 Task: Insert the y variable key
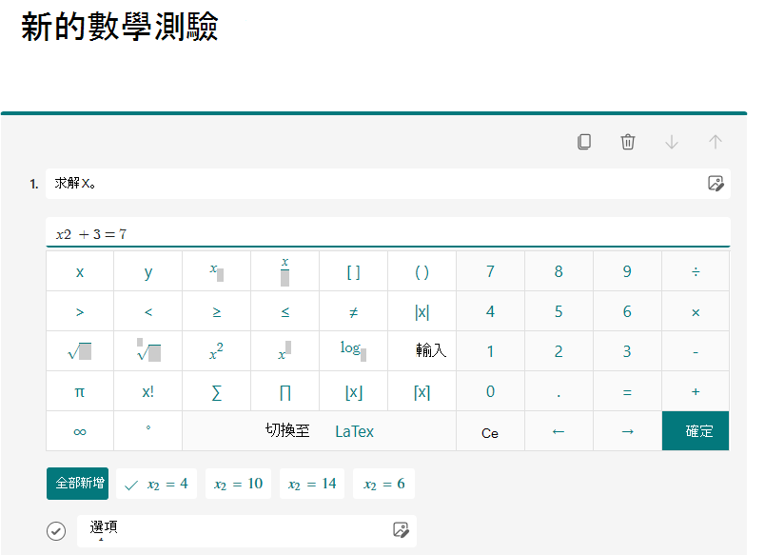(x=148, y=271)
